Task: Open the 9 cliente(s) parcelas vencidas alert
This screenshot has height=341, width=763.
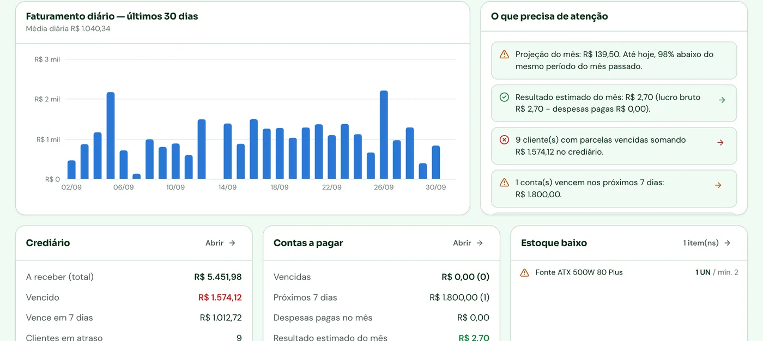Action: tap(614, 146)
